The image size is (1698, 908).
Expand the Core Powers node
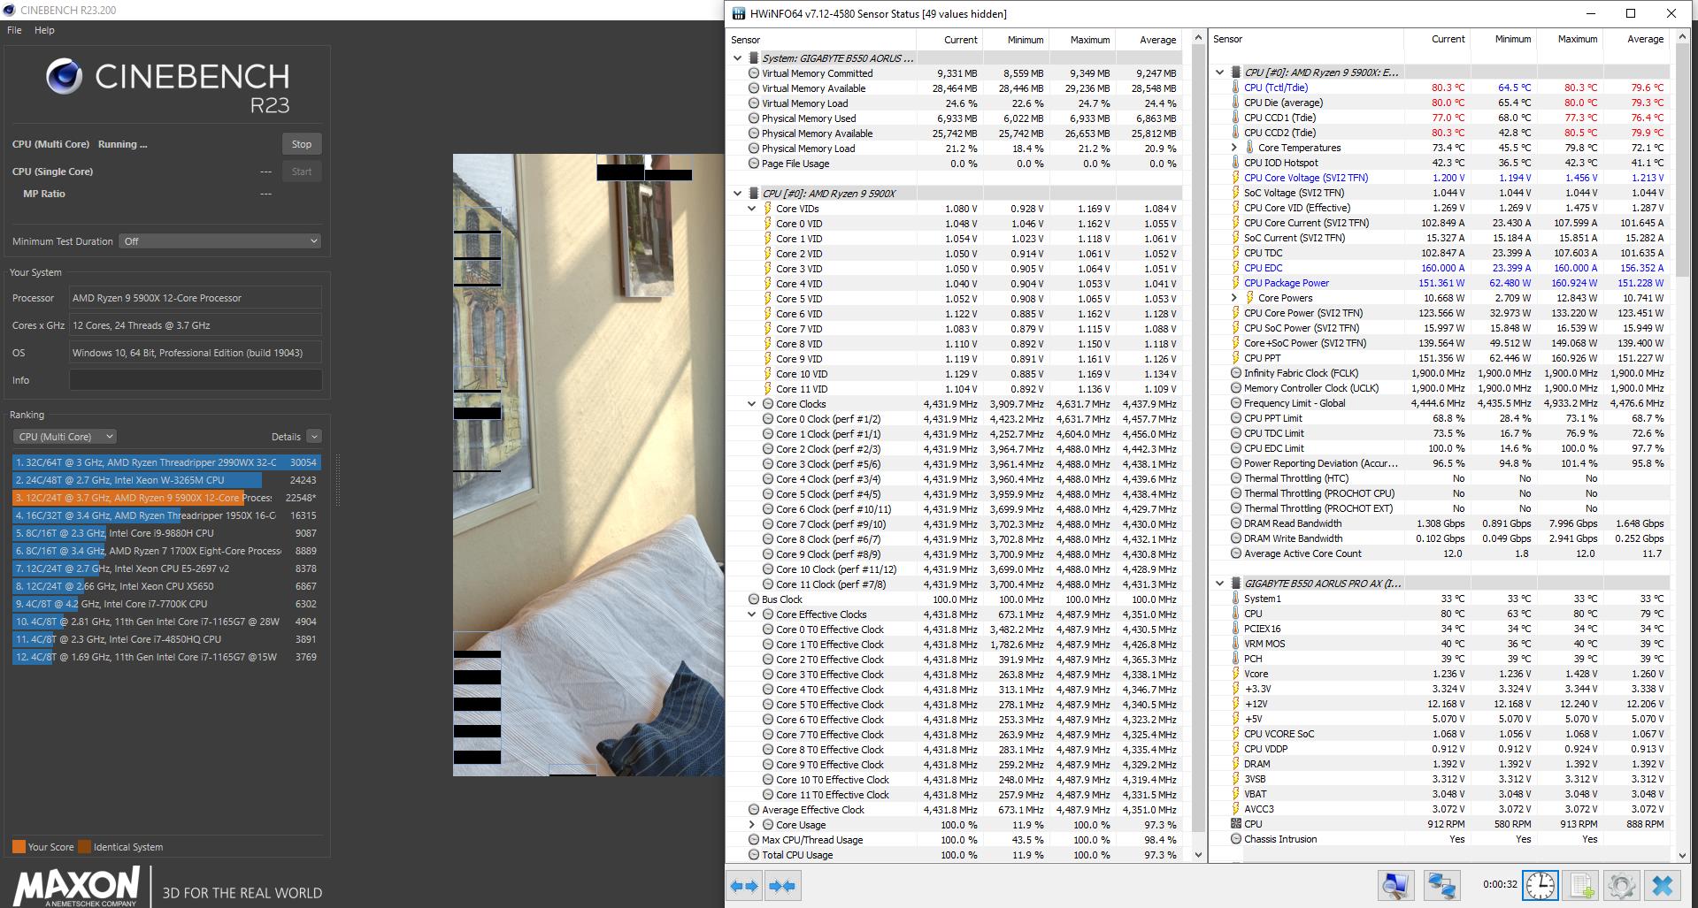point(1234,298)
